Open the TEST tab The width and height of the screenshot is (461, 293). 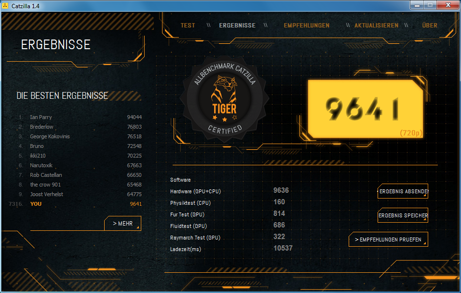click(188, 26)
